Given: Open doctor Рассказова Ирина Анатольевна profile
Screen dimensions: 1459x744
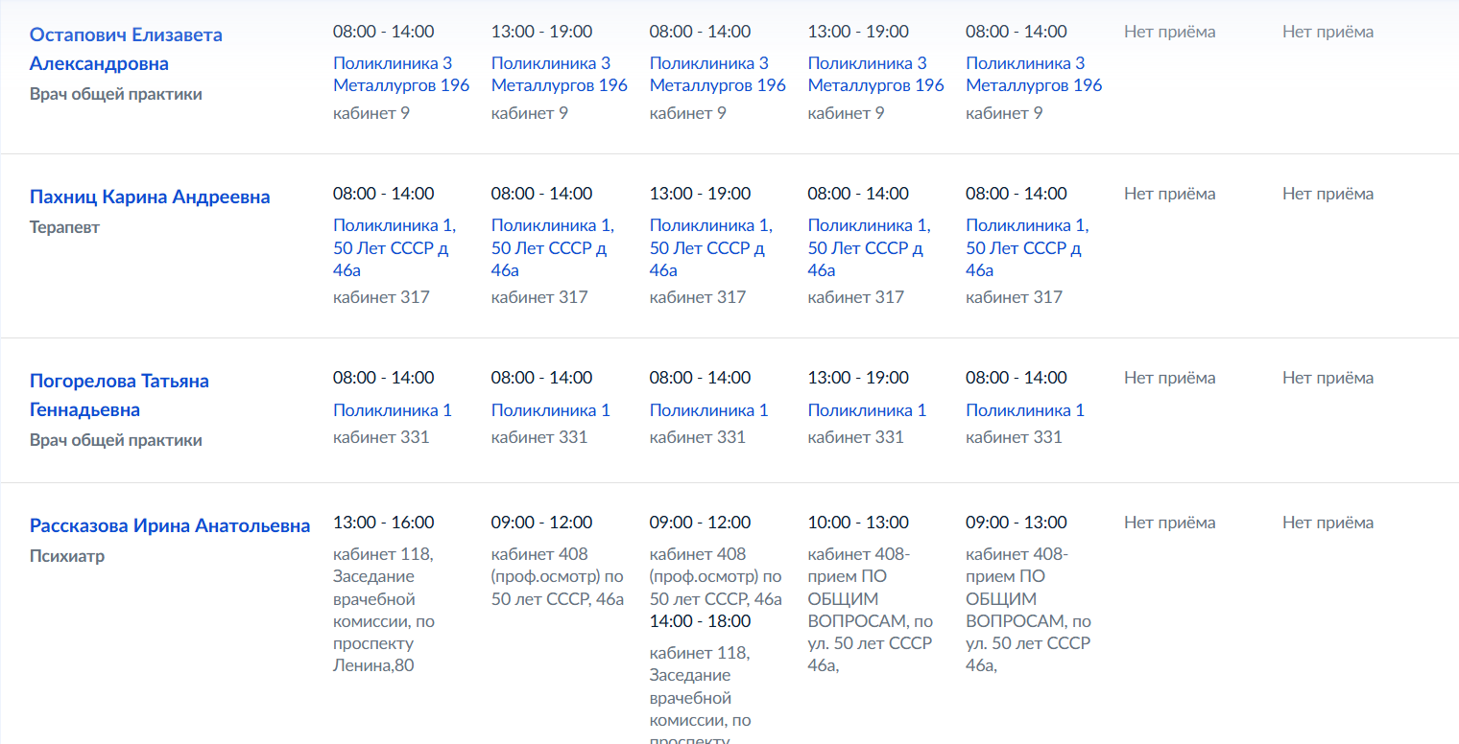Looking at the screenshot, I should (170, 526).
